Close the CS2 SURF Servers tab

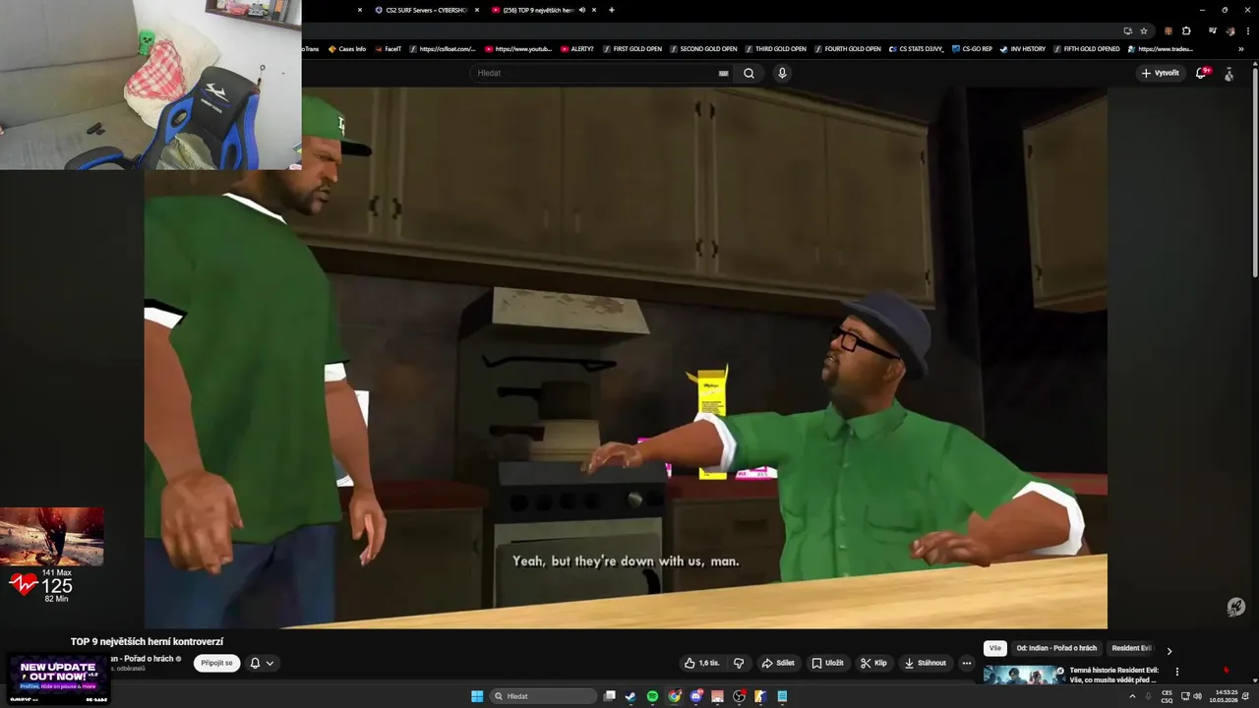click(477, 10)
